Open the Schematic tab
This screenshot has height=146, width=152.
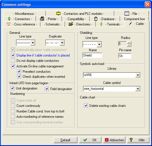pyautogui.click(x=53, y=24)
